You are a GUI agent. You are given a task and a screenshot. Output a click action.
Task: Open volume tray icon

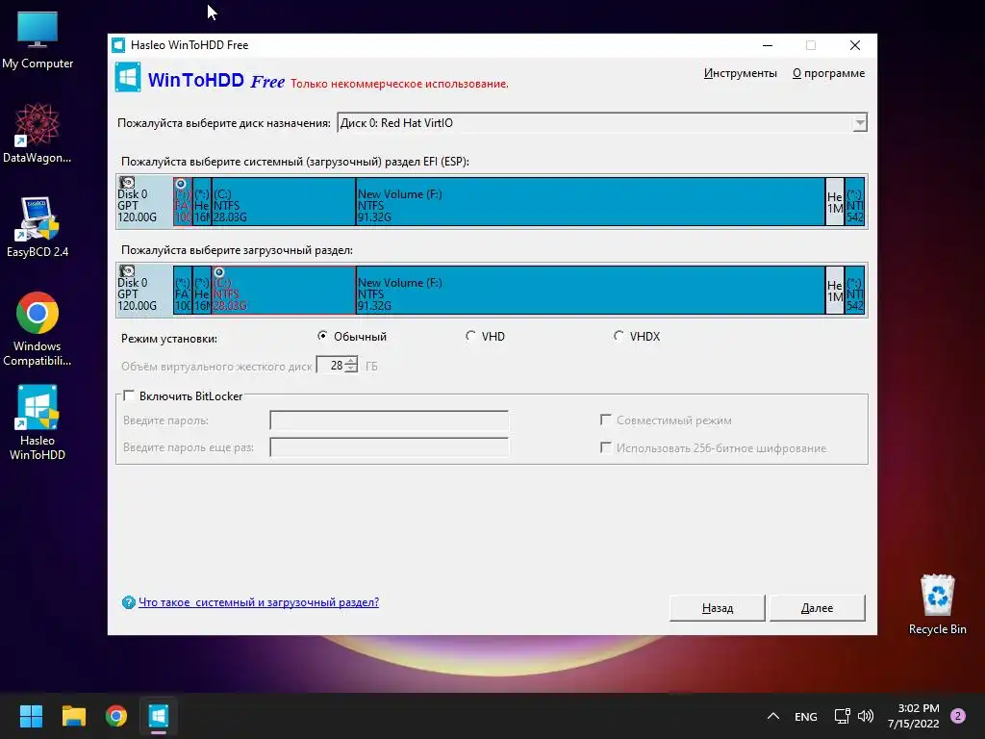pos(866,716)
